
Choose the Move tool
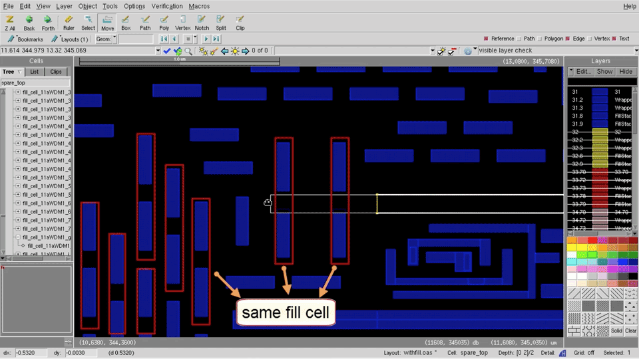pyautogui.click(x=108, y=23)
